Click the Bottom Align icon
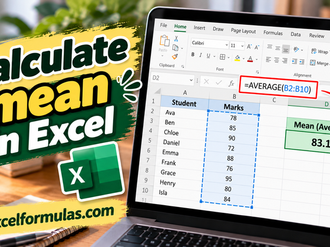Viewport: 330px width, 247px height. (286, 49)
